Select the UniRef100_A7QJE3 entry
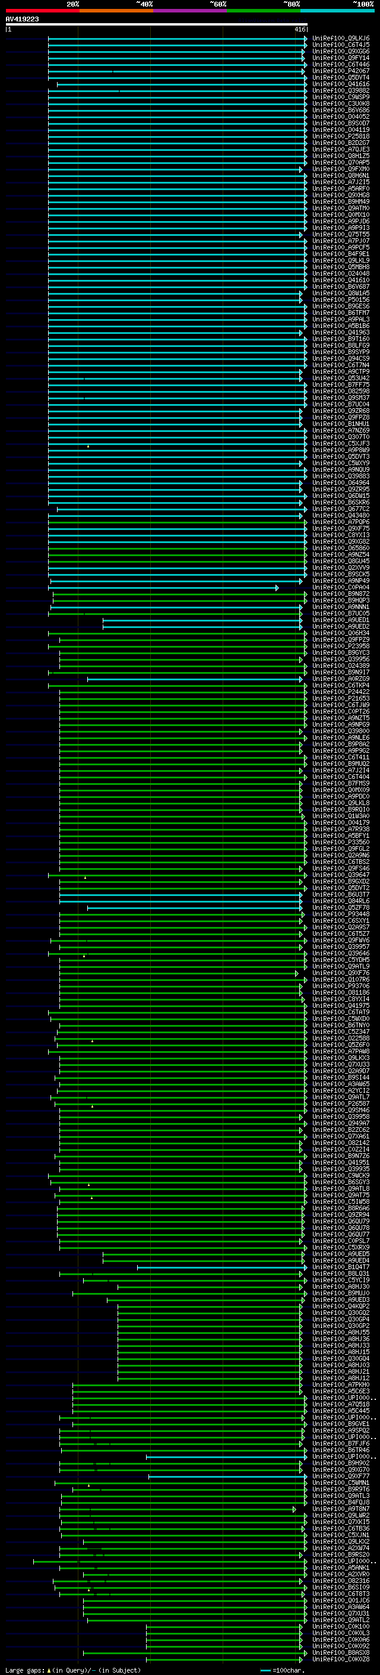The width and height of the screenshot is (380, 1675). [x=341, y=150]
